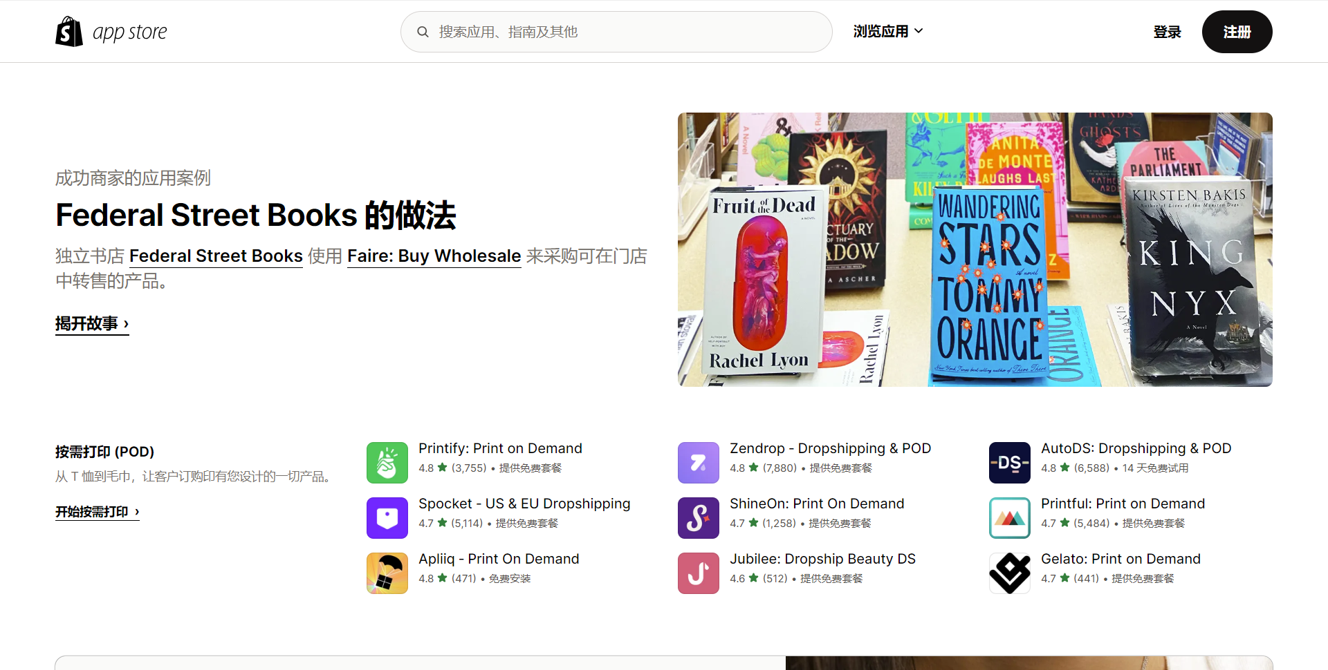Open the AutoDS app icon
1328x670 pixels.
pos(1010,463)
